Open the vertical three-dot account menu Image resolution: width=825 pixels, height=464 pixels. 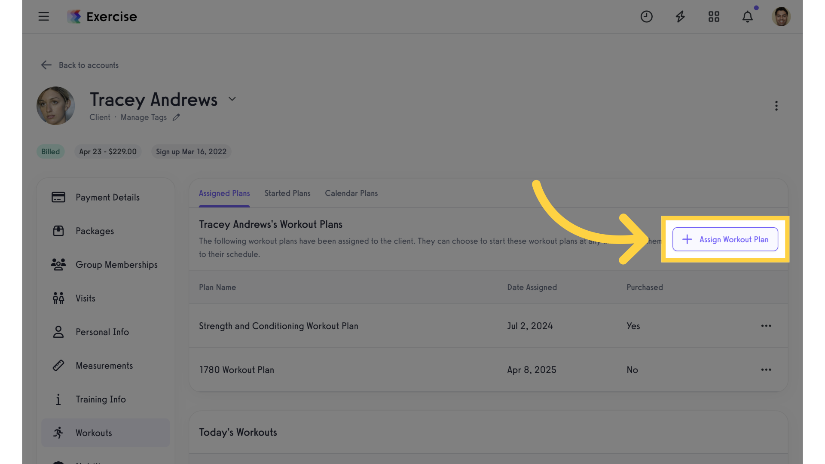(776, 106)
